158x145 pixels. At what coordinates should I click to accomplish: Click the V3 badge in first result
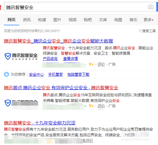pos(91,64)
